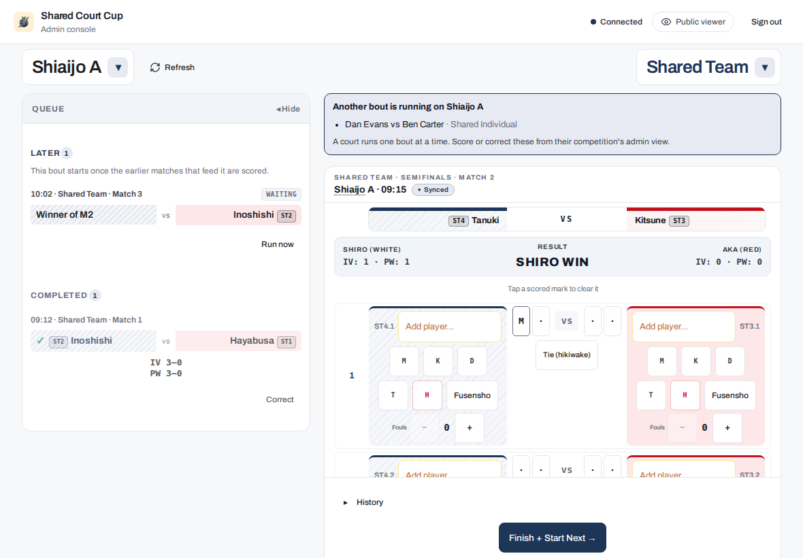Select Hayabusa ST1 in completed match
Viewport: 803px width, 558px height.
238,341
